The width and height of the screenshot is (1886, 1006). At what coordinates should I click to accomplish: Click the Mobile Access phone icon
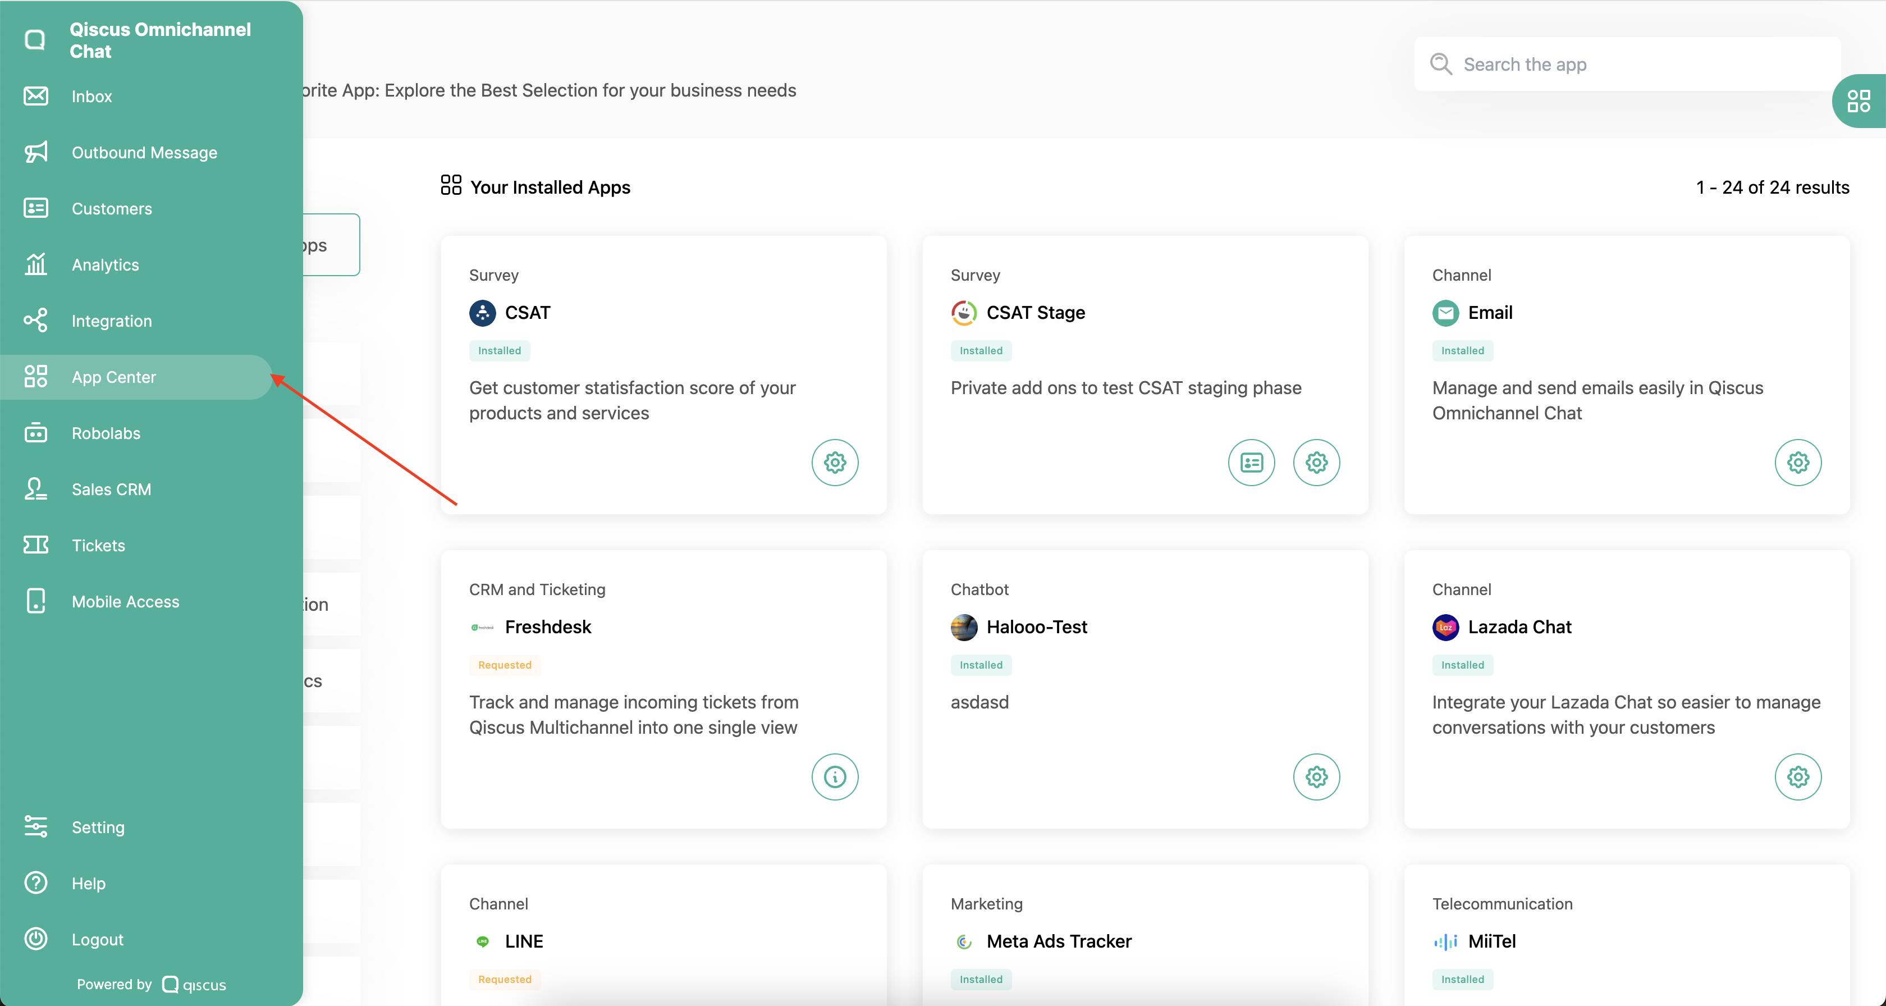pyautogui.click(x=36, y=601)
